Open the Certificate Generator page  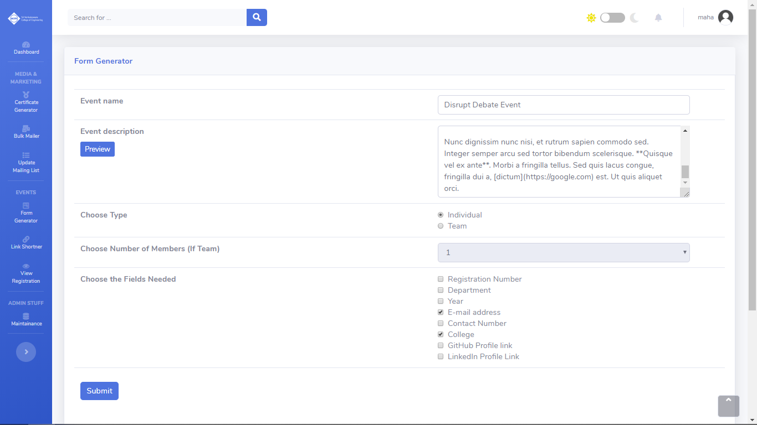[26, 102]
